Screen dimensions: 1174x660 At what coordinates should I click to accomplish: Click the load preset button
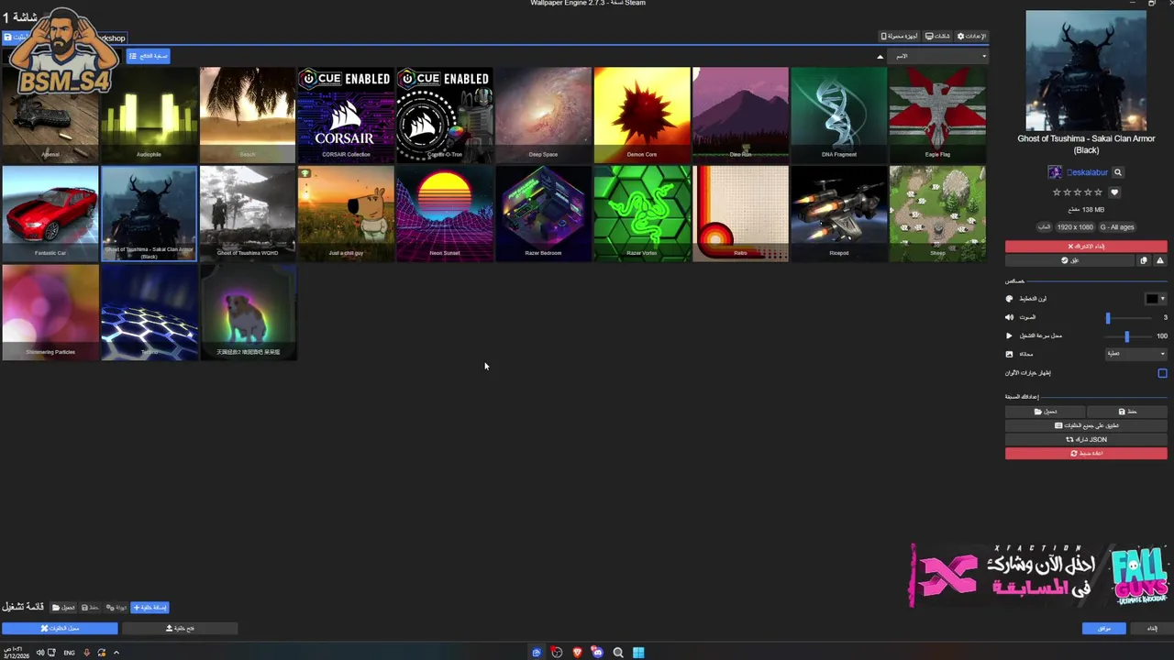(x=1045, y=412)
